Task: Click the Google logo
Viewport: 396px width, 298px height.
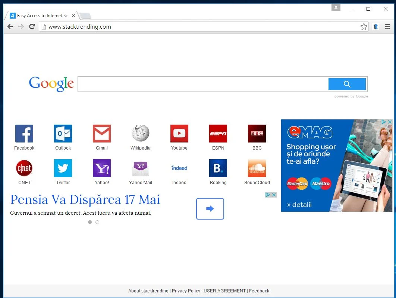Action: pos(51,84)
